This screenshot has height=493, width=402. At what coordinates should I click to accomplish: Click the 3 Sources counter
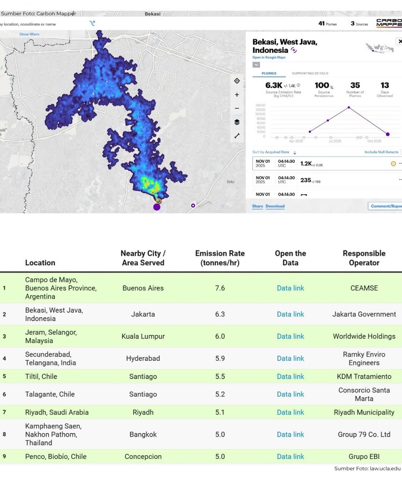(x=359, y=24)
